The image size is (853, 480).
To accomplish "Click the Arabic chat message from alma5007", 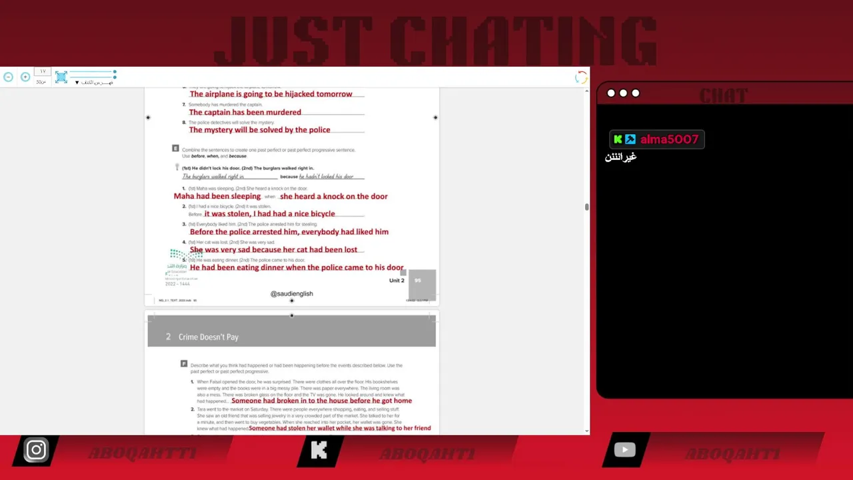I will [620, 157].
